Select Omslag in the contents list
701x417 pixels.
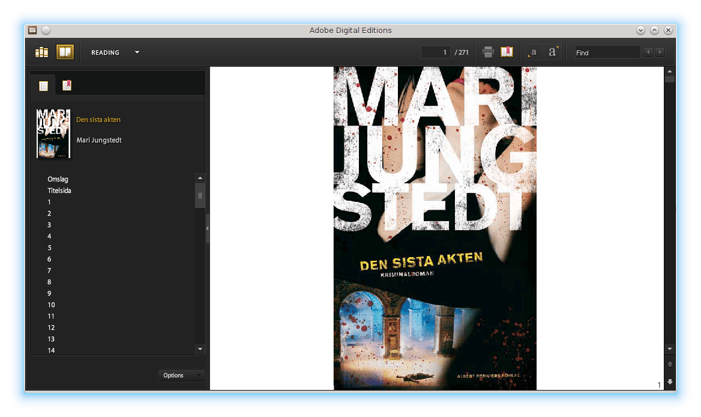(58, 179)
